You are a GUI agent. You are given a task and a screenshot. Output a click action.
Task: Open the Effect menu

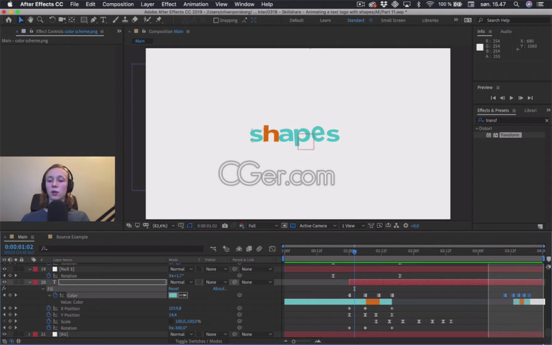point(169,4)
